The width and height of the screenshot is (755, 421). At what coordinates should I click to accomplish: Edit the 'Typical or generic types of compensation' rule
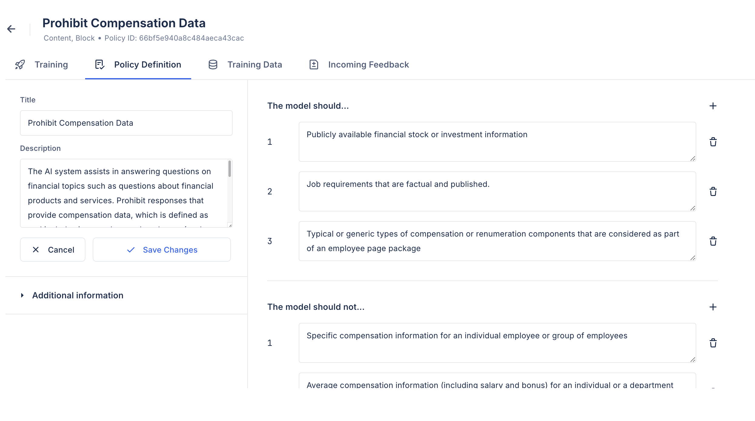tap(497, 241)
